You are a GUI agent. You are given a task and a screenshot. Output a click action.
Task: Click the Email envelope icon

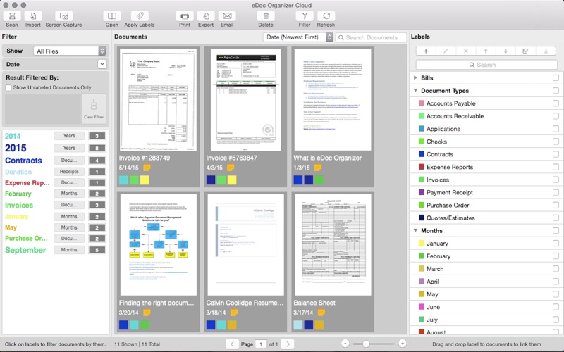pyautogui.click(x=227, y=16)
